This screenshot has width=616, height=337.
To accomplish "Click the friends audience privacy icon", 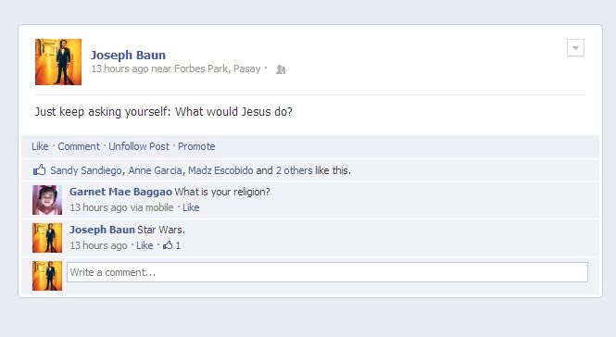I will [x=281, y=69].
